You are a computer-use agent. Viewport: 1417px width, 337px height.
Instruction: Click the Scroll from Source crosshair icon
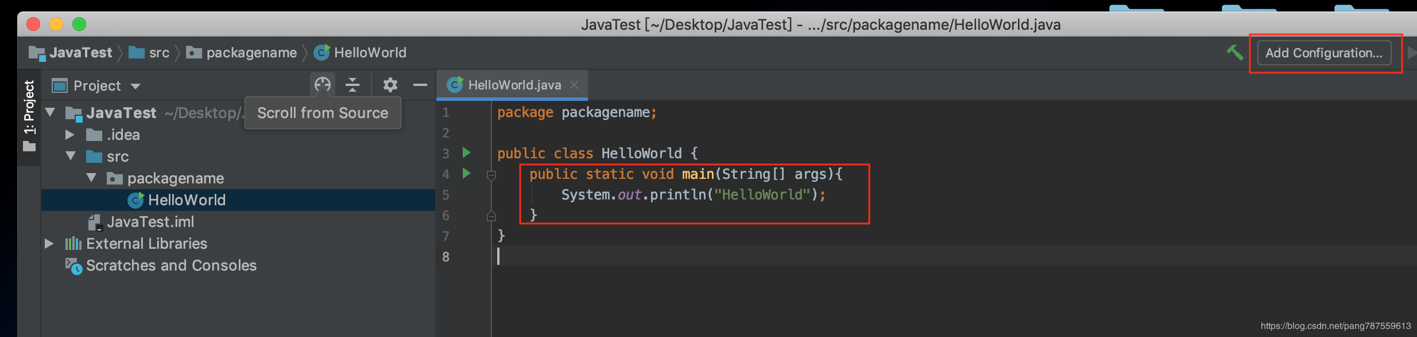323,85
